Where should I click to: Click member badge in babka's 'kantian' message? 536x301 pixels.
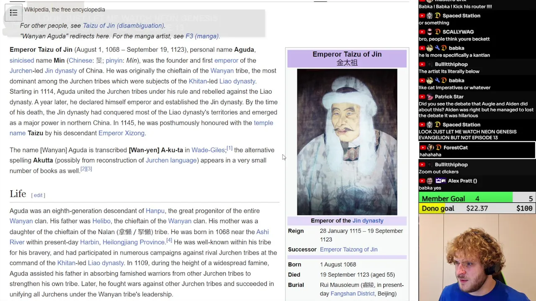pos(444,48)
